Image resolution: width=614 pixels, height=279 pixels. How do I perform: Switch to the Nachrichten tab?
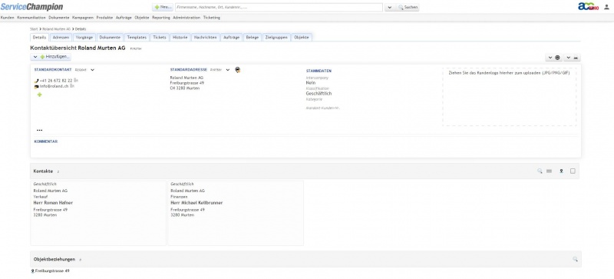point(205,38)
